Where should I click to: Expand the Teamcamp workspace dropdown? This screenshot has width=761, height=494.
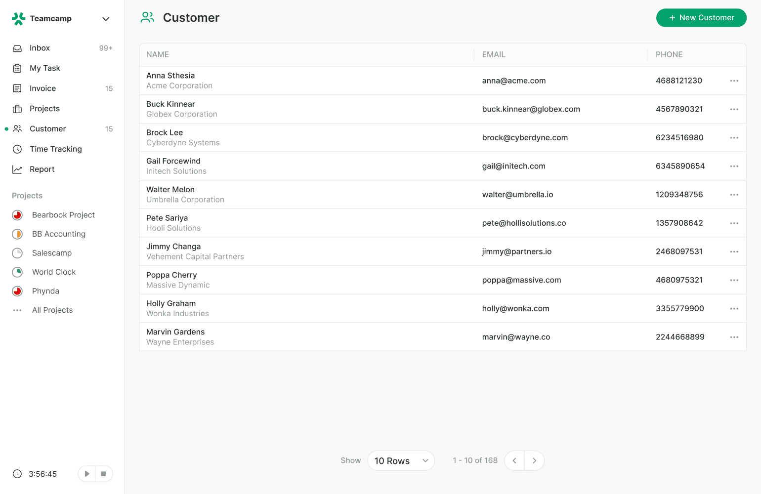[x=105, y=19]
